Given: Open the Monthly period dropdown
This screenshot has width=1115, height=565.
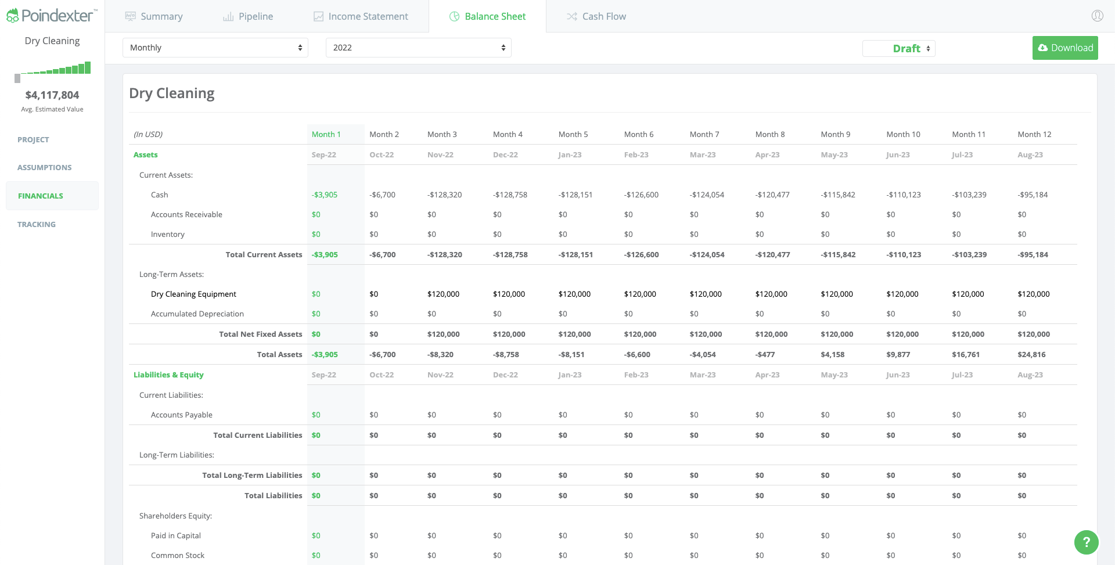Looking at the screenshot, I should tap(215, 48).
